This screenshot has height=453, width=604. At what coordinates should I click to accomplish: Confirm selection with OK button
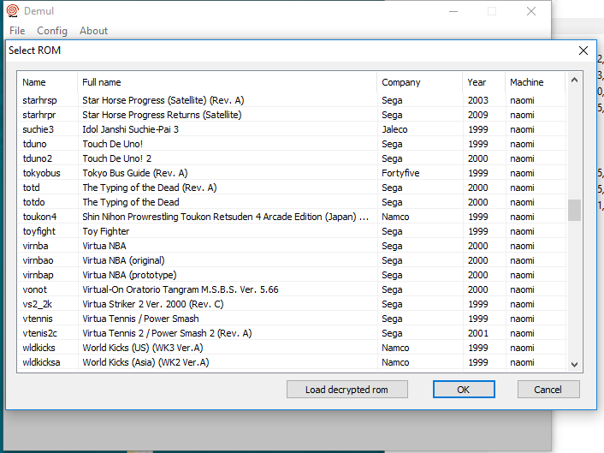point(464,390)
